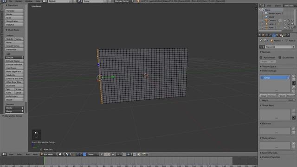The width and height of the screenshot is (297, 167).
Task: Open the Window menu
Action: click(x=29, y=1)
